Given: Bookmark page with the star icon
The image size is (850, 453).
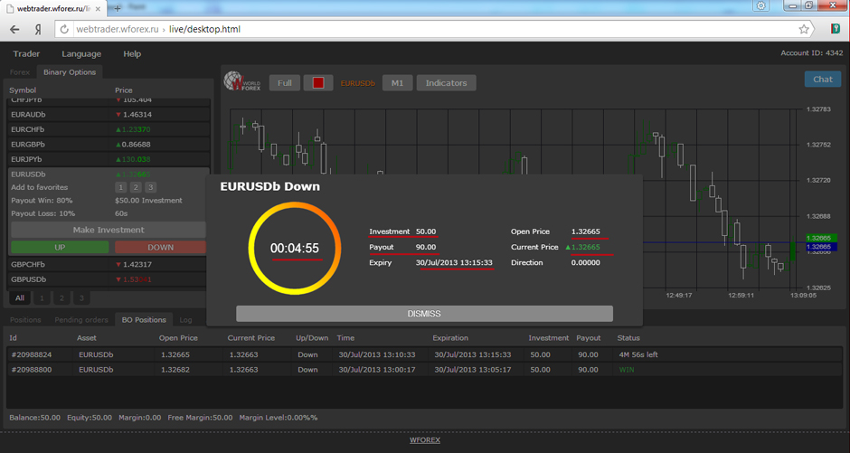Looking at the screenshot, I should click(804, 29).
